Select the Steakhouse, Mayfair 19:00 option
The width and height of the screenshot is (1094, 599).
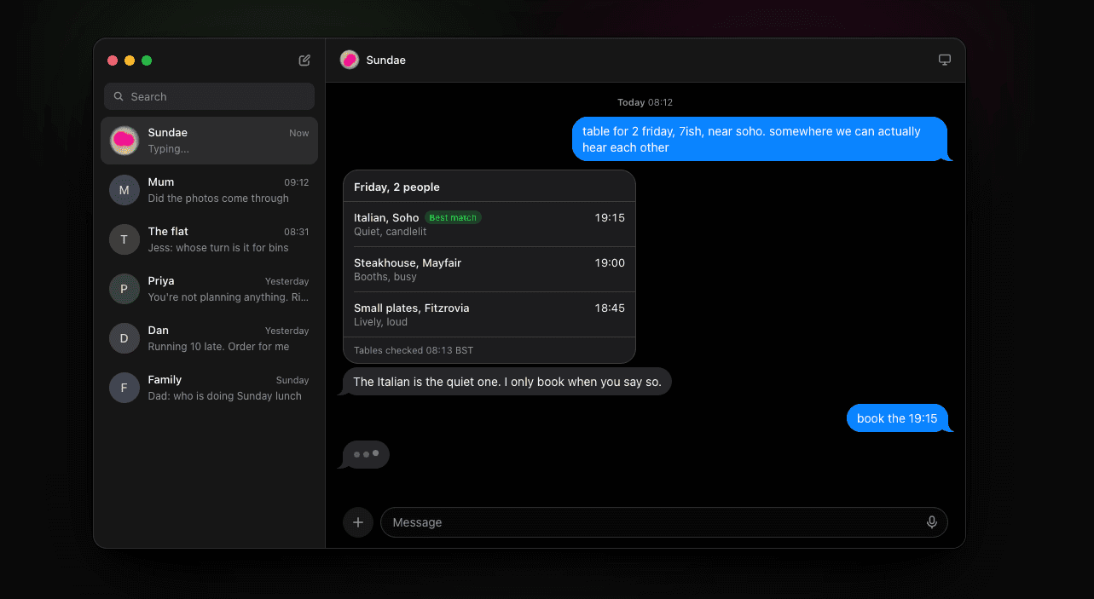click(489, 269)
